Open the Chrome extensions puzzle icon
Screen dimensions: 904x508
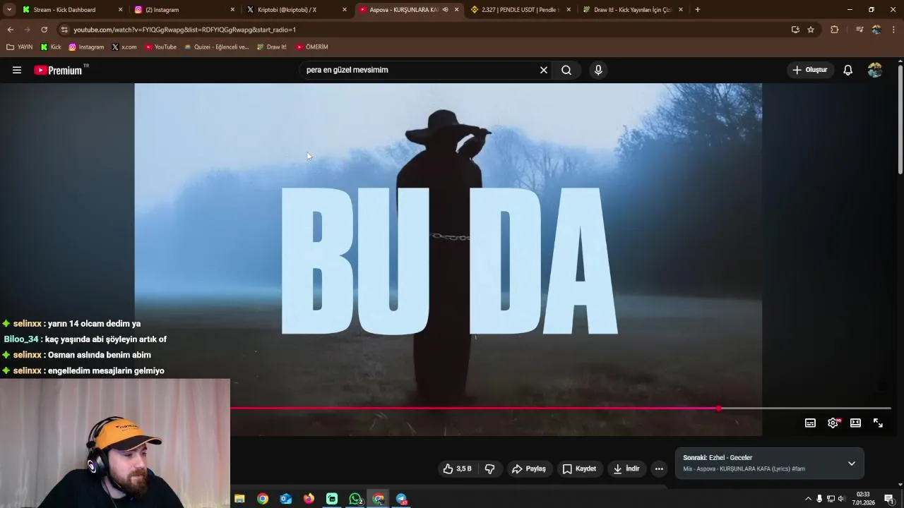834,30
